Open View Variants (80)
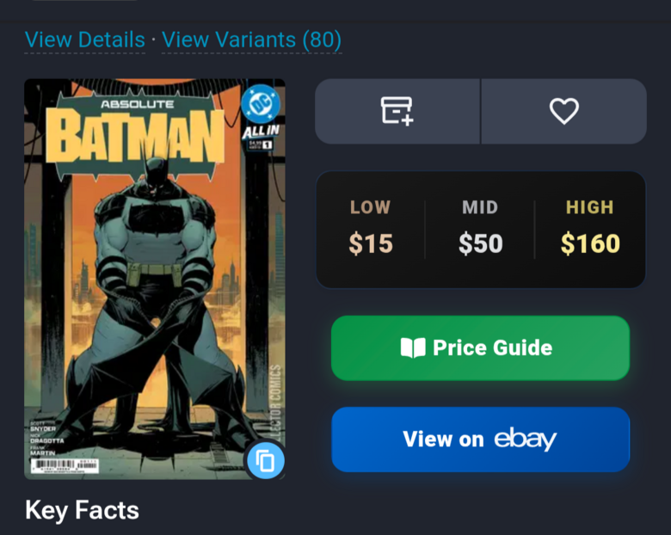Image resolution: width=671 pixels, height=535 pixels. (251, 40)
